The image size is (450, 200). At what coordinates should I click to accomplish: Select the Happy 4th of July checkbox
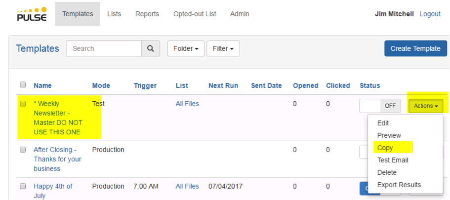[23, 186]
